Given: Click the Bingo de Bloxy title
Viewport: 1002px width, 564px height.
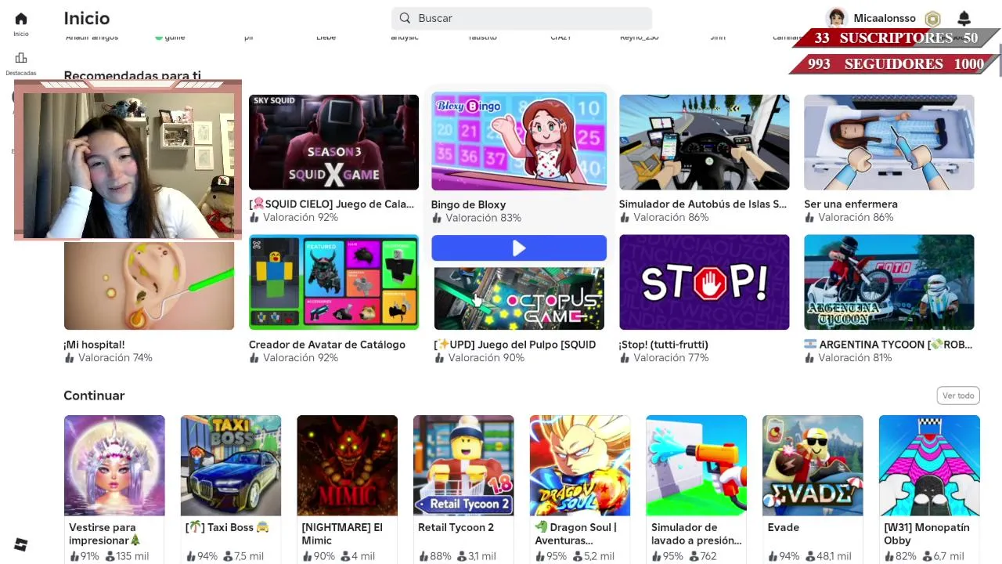Looking at the screenshot, I should (468, 204).
